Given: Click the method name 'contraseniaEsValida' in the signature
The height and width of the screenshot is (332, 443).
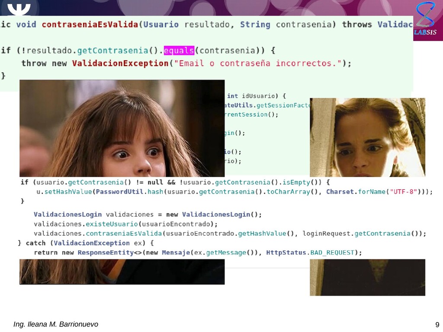Looking at the screenshot, I should pos(90,25).
